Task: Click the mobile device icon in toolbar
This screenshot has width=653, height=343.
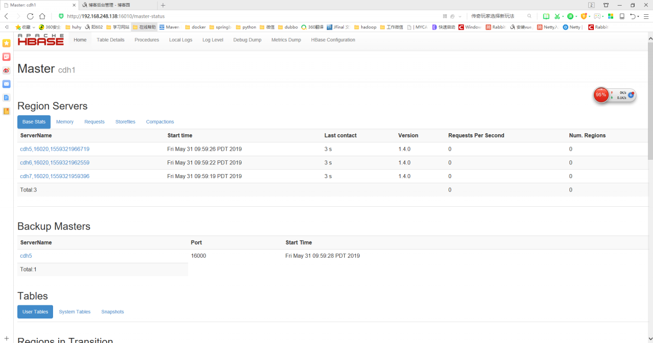Action: click(622, 16)
